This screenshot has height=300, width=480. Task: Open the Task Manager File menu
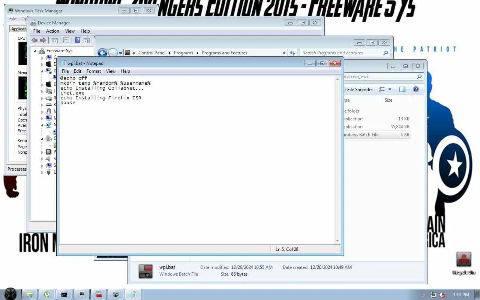coord(13,19)
